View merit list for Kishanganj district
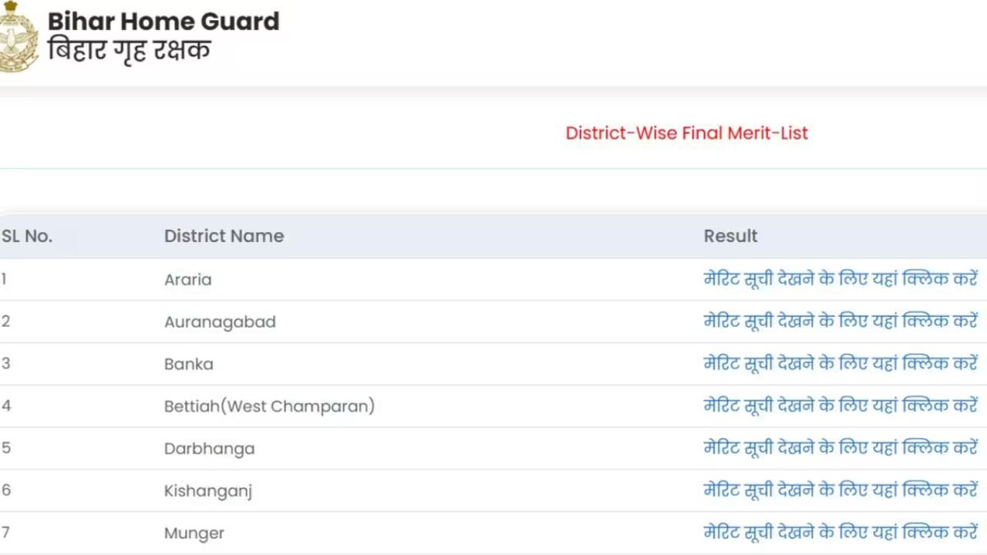The height and width of the screenshot is (555, 987). coord(840,490)
